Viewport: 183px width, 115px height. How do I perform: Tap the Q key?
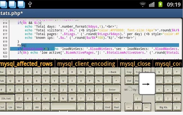click(x=10, y=81)
